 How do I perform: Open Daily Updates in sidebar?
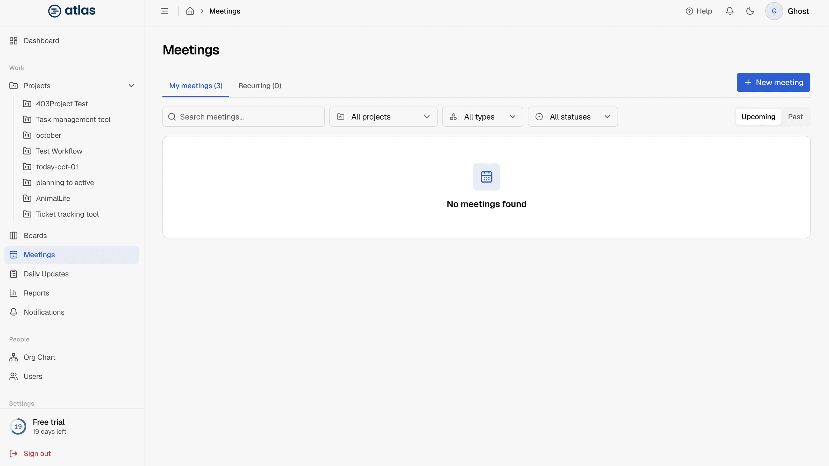(x=72, y=274)
